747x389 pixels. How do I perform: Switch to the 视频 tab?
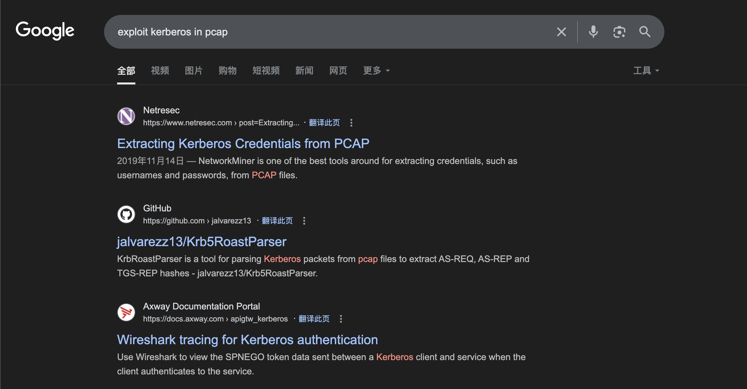point(160,70)
